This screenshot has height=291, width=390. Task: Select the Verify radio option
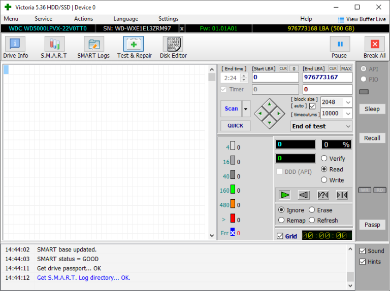tap(324, 159)
